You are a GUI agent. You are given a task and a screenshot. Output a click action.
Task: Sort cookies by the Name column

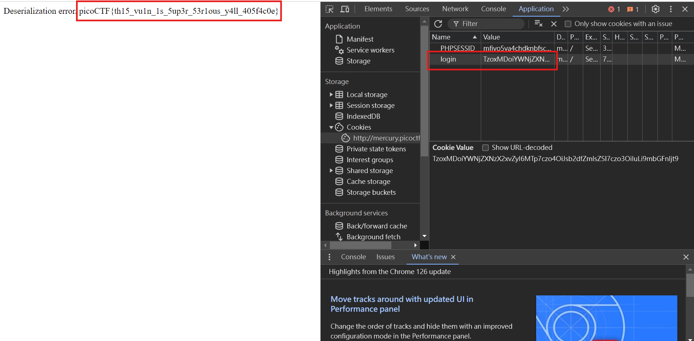(455, 37)
